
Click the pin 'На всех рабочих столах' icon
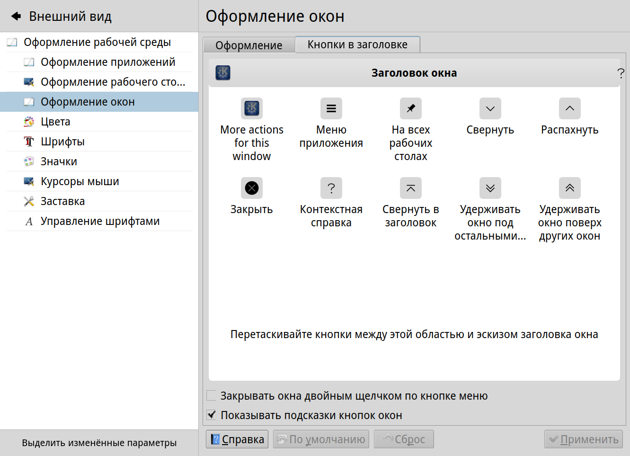coord(411,108)
